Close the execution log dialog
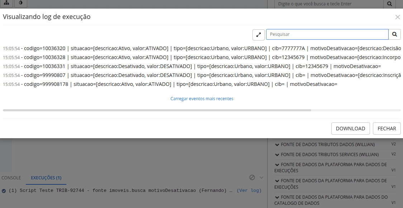403x208 pixels. coord(397,17)
